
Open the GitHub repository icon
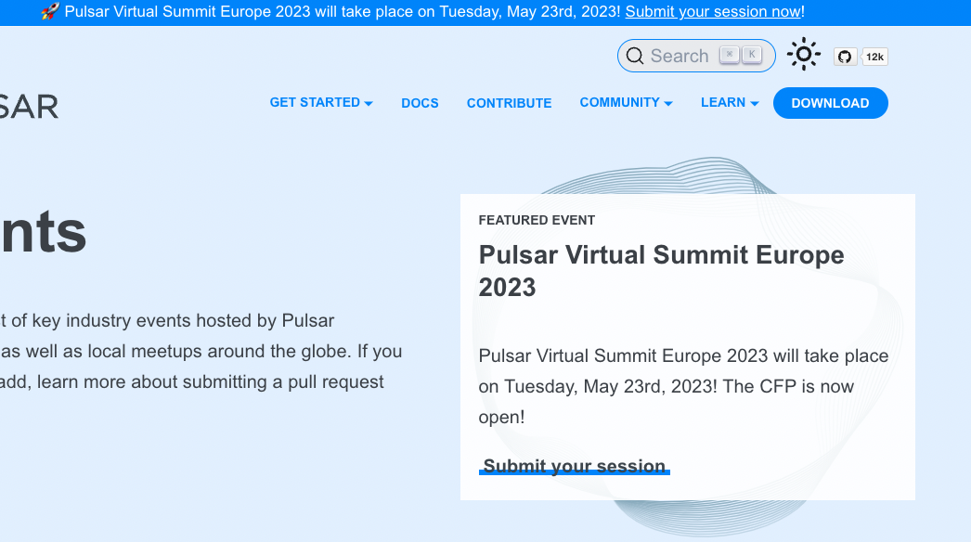pyautogui.click(x=845, y=57)
